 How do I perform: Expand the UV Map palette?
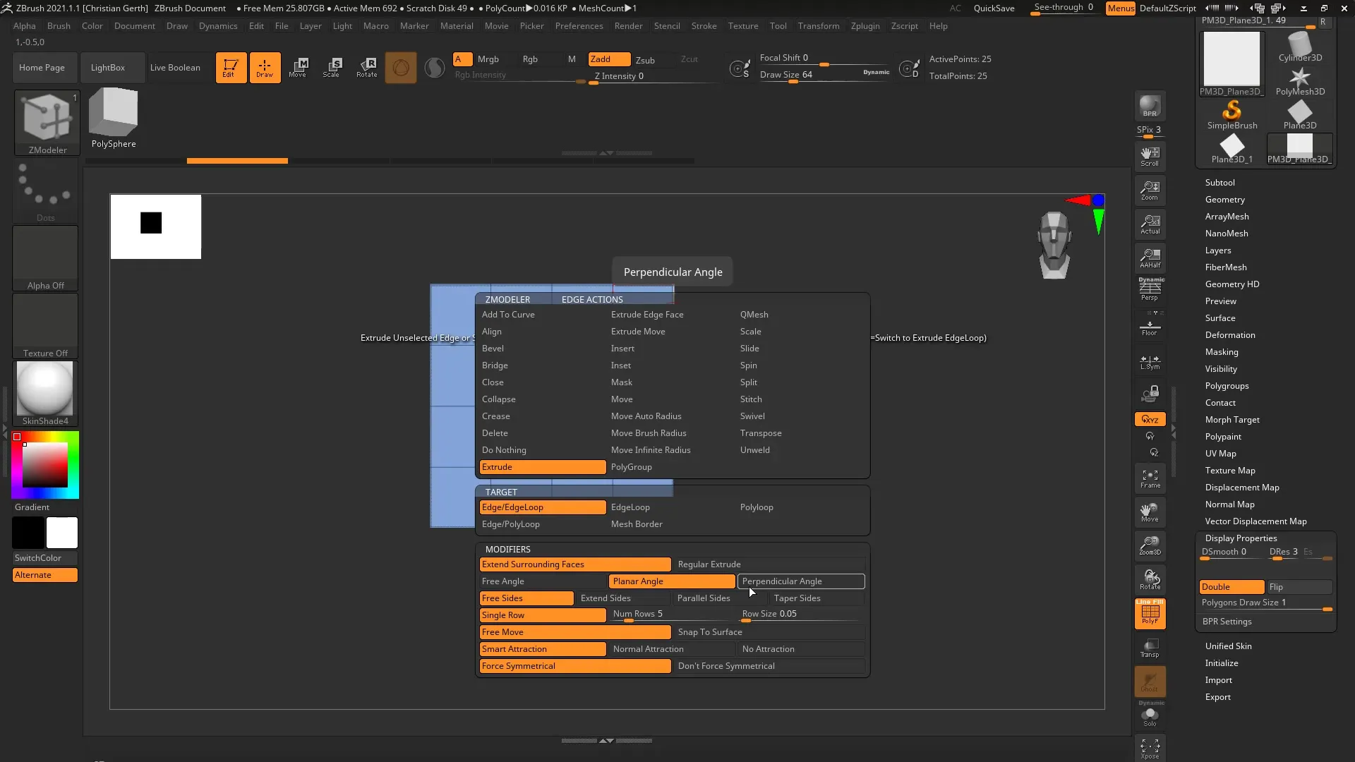1220,454
